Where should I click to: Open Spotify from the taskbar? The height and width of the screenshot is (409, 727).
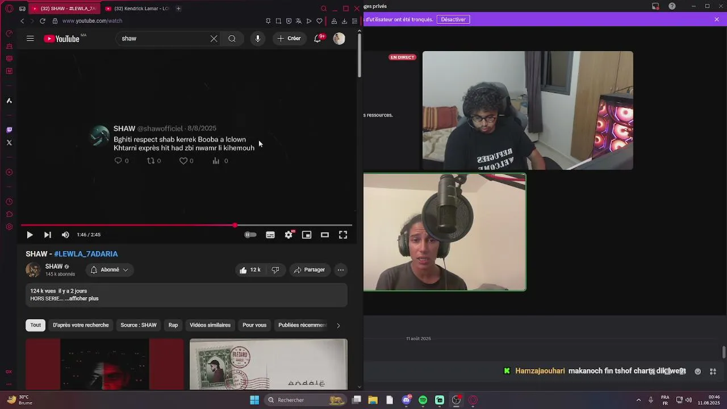pos(423,400)
